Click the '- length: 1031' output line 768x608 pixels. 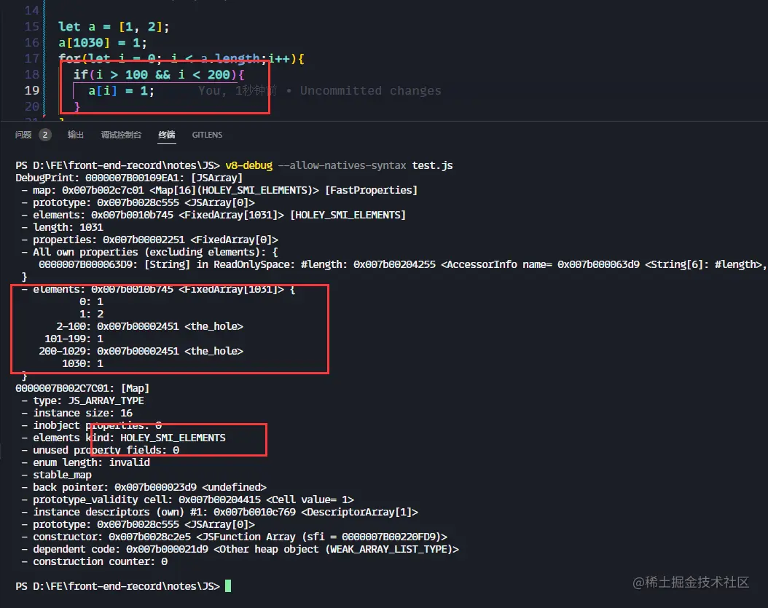62,227
